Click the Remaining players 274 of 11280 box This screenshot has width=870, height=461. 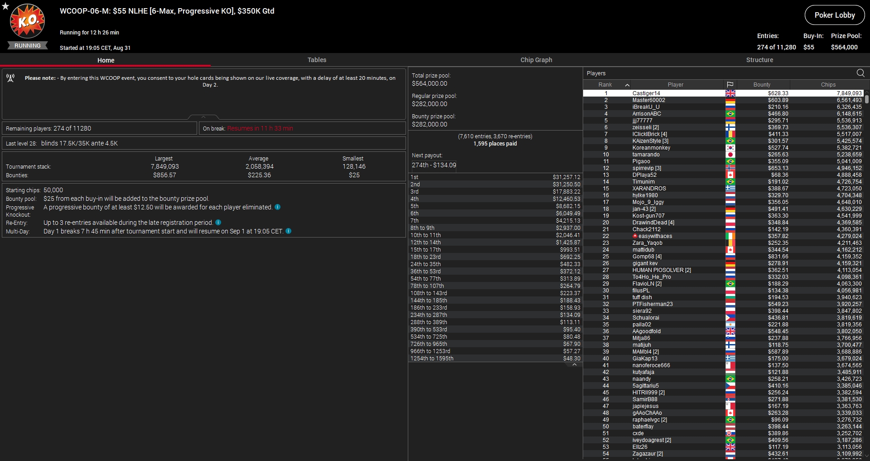[x=99, y=128]
